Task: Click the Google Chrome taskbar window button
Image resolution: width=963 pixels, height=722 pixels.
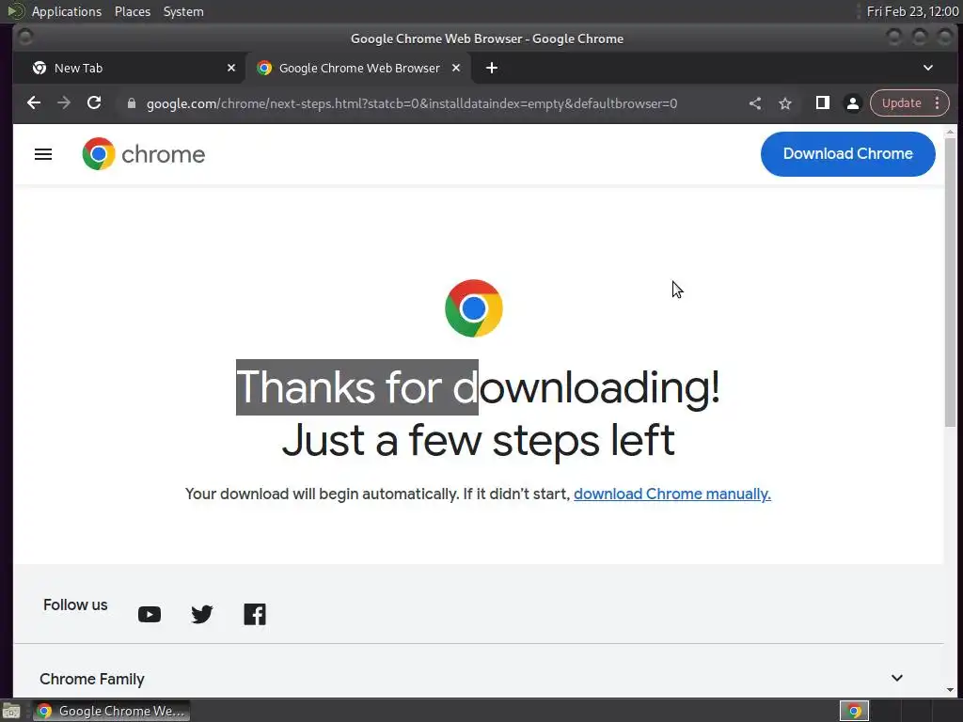Action: (x=111, y=711)
